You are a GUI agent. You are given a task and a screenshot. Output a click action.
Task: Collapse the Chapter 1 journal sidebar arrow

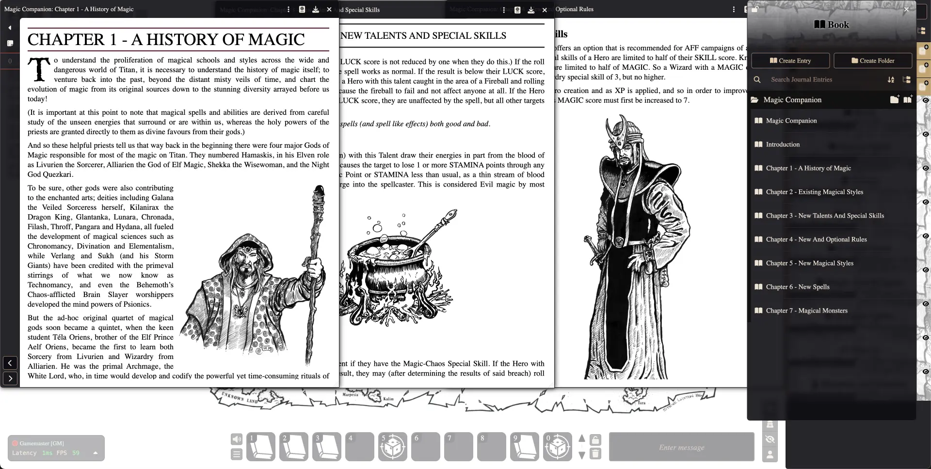pyautogui.click(x=10, y=28)
